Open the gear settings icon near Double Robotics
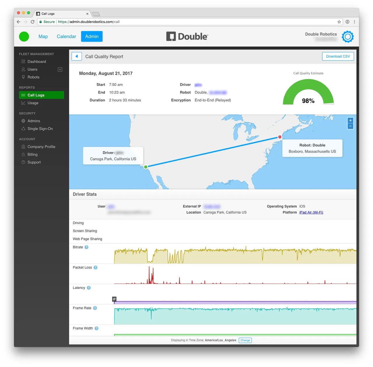Viewport: 373px width, 367px height. (348, 37)
